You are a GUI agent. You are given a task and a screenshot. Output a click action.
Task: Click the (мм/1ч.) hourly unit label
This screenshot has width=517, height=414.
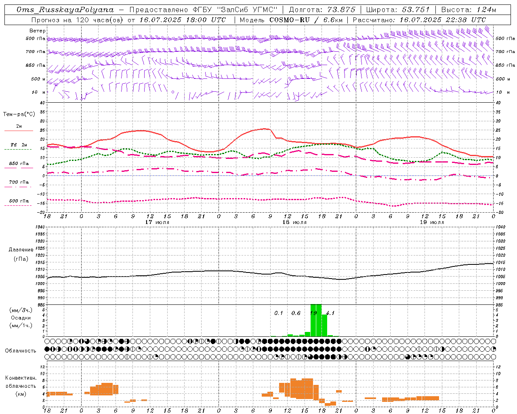21,325
